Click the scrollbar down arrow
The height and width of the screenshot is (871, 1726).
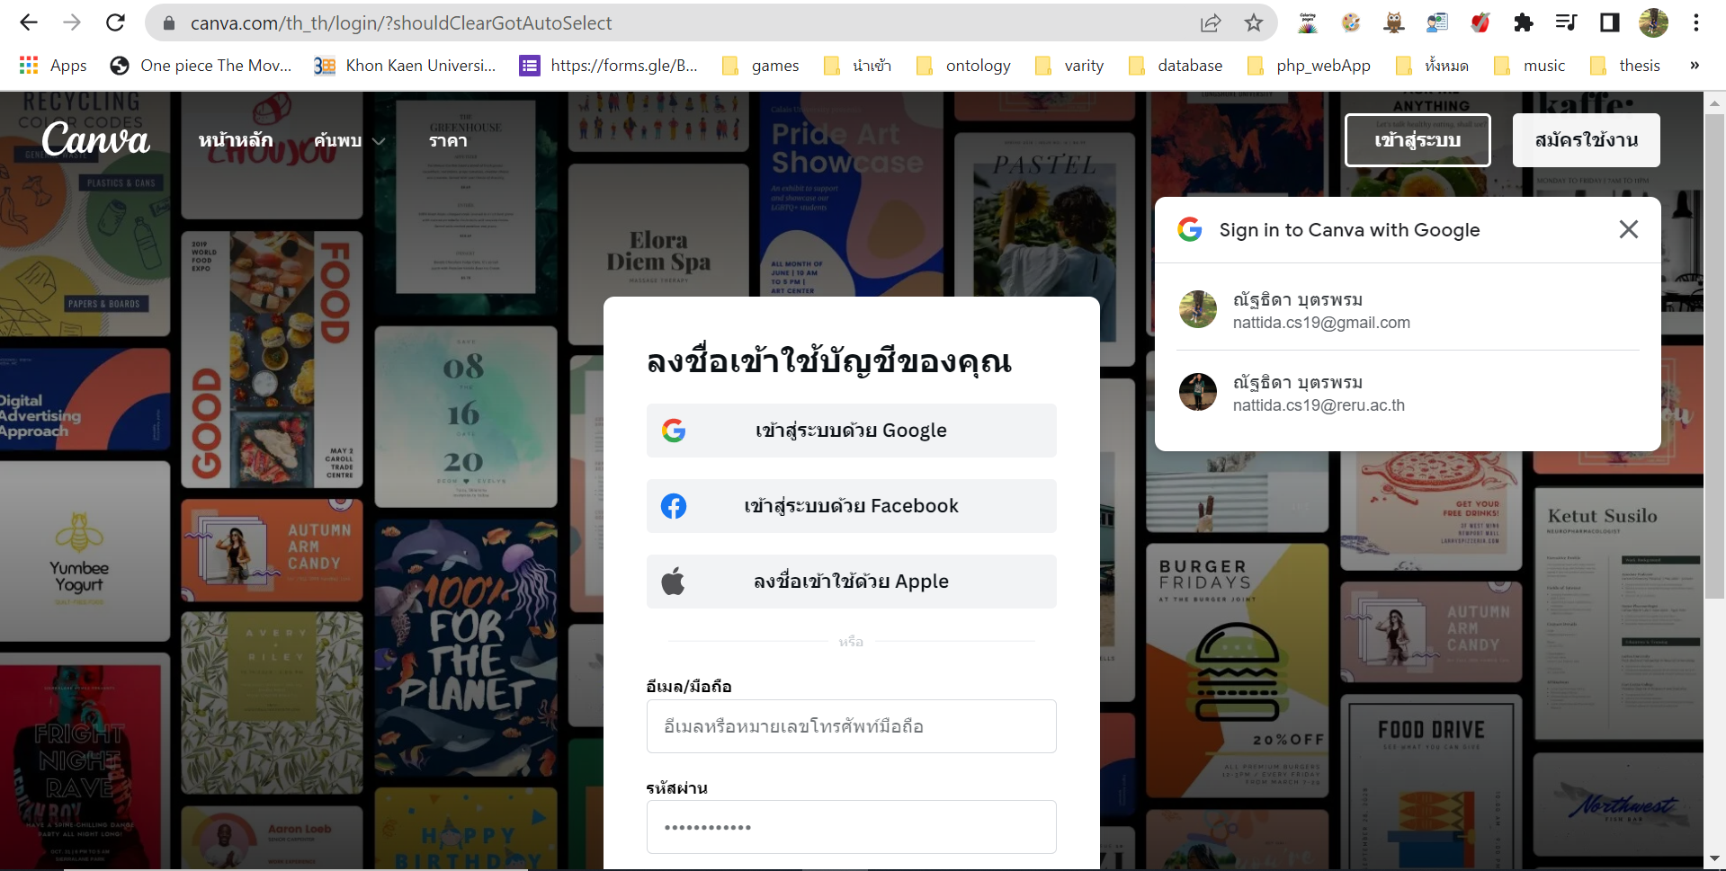(x=1714, y=859)
